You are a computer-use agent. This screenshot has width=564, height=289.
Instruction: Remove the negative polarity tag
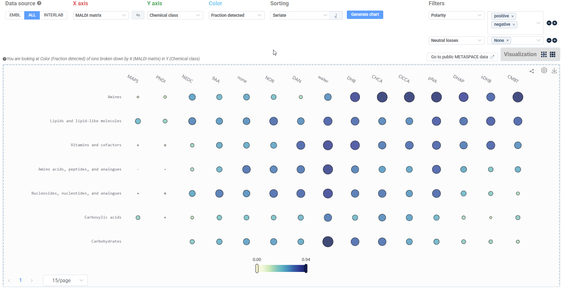coord(514,25)
